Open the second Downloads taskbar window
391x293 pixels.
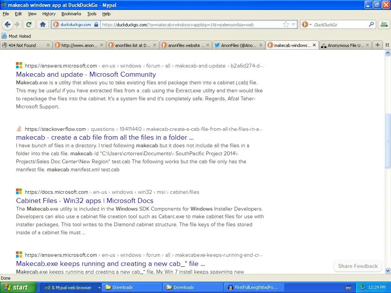(193, 288)
